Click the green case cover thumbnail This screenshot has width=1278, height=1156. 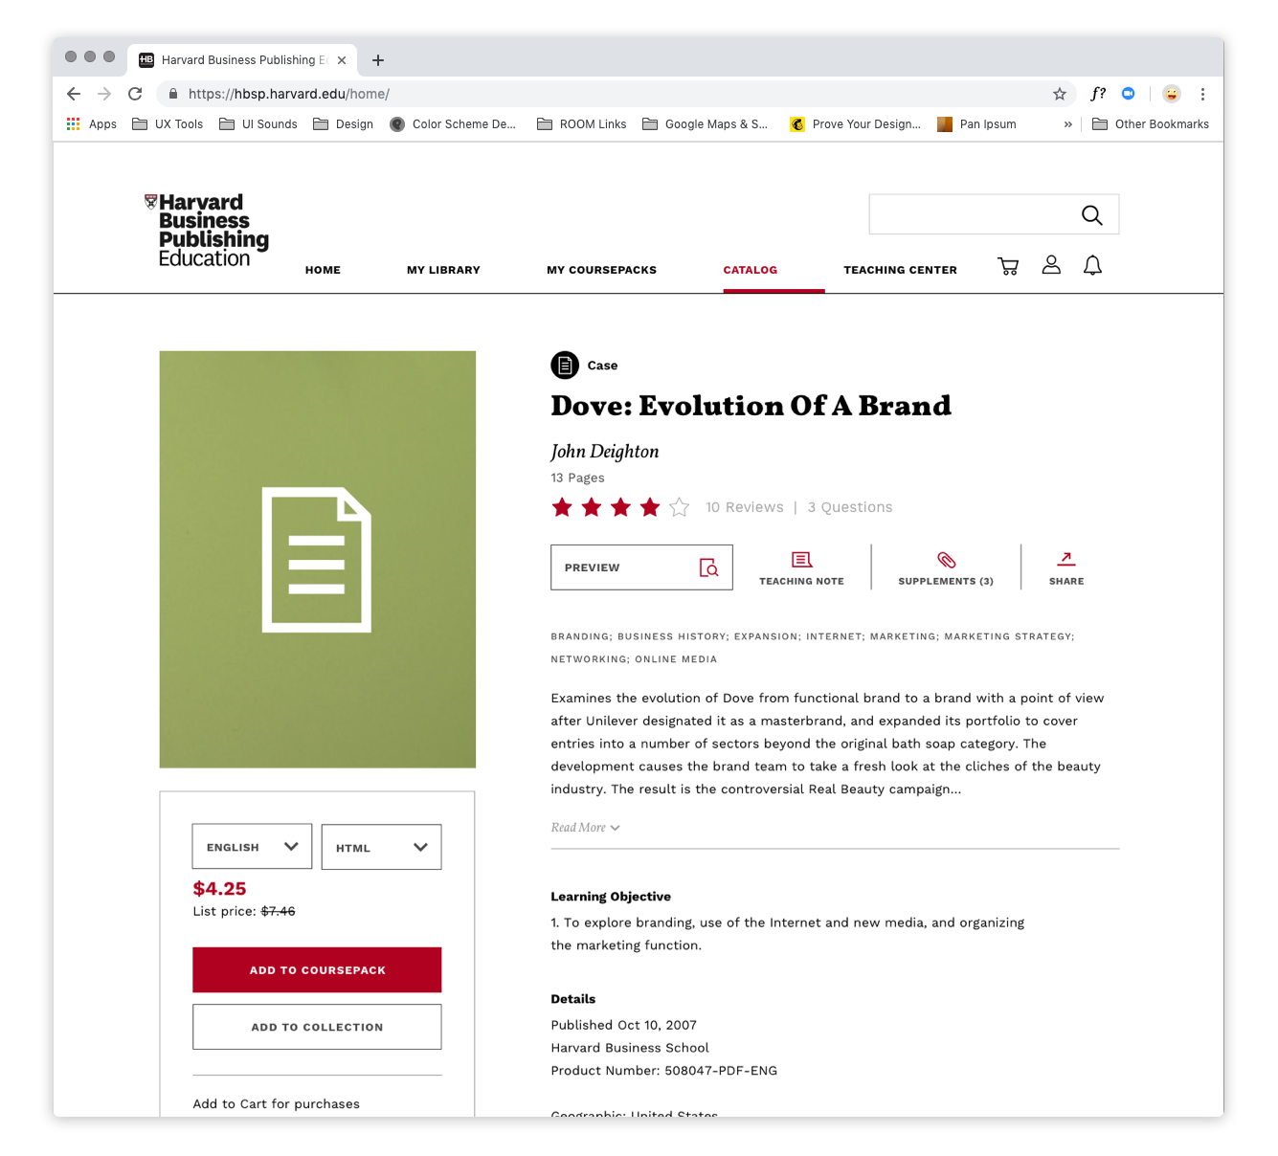318,560
